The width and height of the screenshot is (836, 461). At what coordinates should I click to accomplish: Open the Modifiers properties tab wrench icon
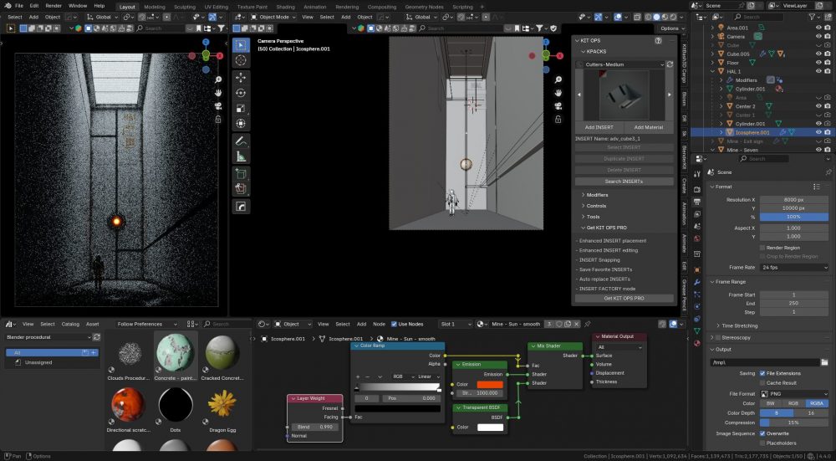[x=697, y=282]
